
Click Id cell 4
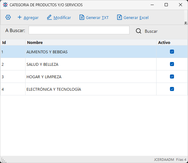[13, 89]
